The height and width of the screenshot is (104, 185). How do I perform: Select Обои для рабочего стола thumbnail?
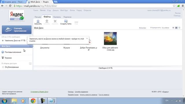click(x=110, y=38)
